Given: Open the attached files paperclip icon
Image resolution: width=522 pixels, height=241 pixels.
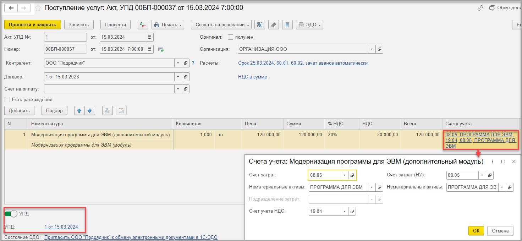Looking at the screenshot, I should pos(273,24).
